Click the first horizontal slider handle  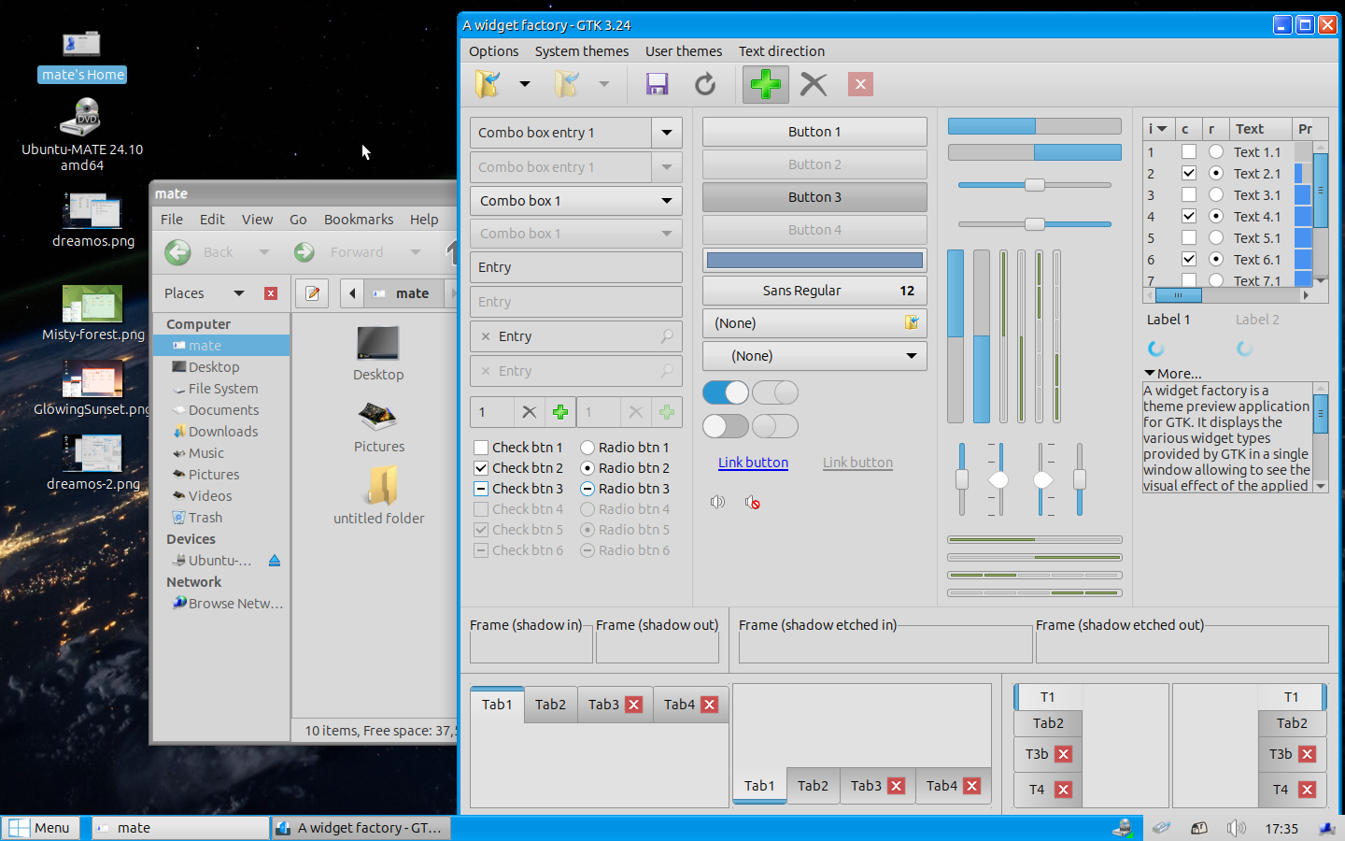tap(1035, 185)
